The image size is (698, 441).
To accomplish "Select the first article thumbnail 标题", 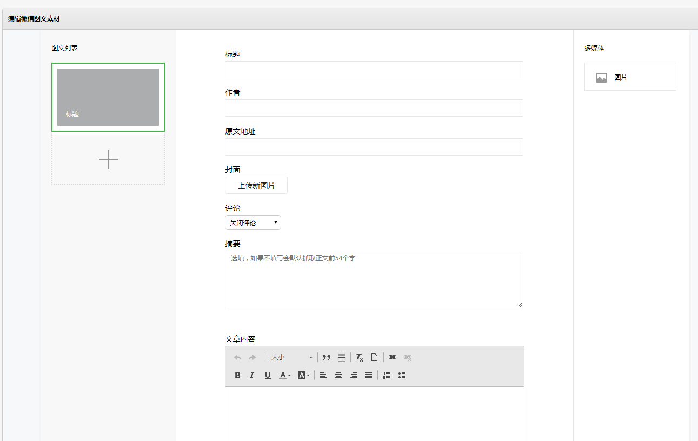I will 108,97.
